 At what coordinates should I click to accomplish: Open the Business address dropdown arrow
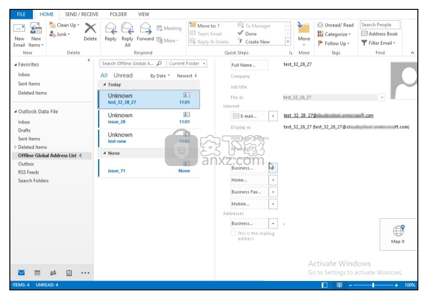[273, 223]
